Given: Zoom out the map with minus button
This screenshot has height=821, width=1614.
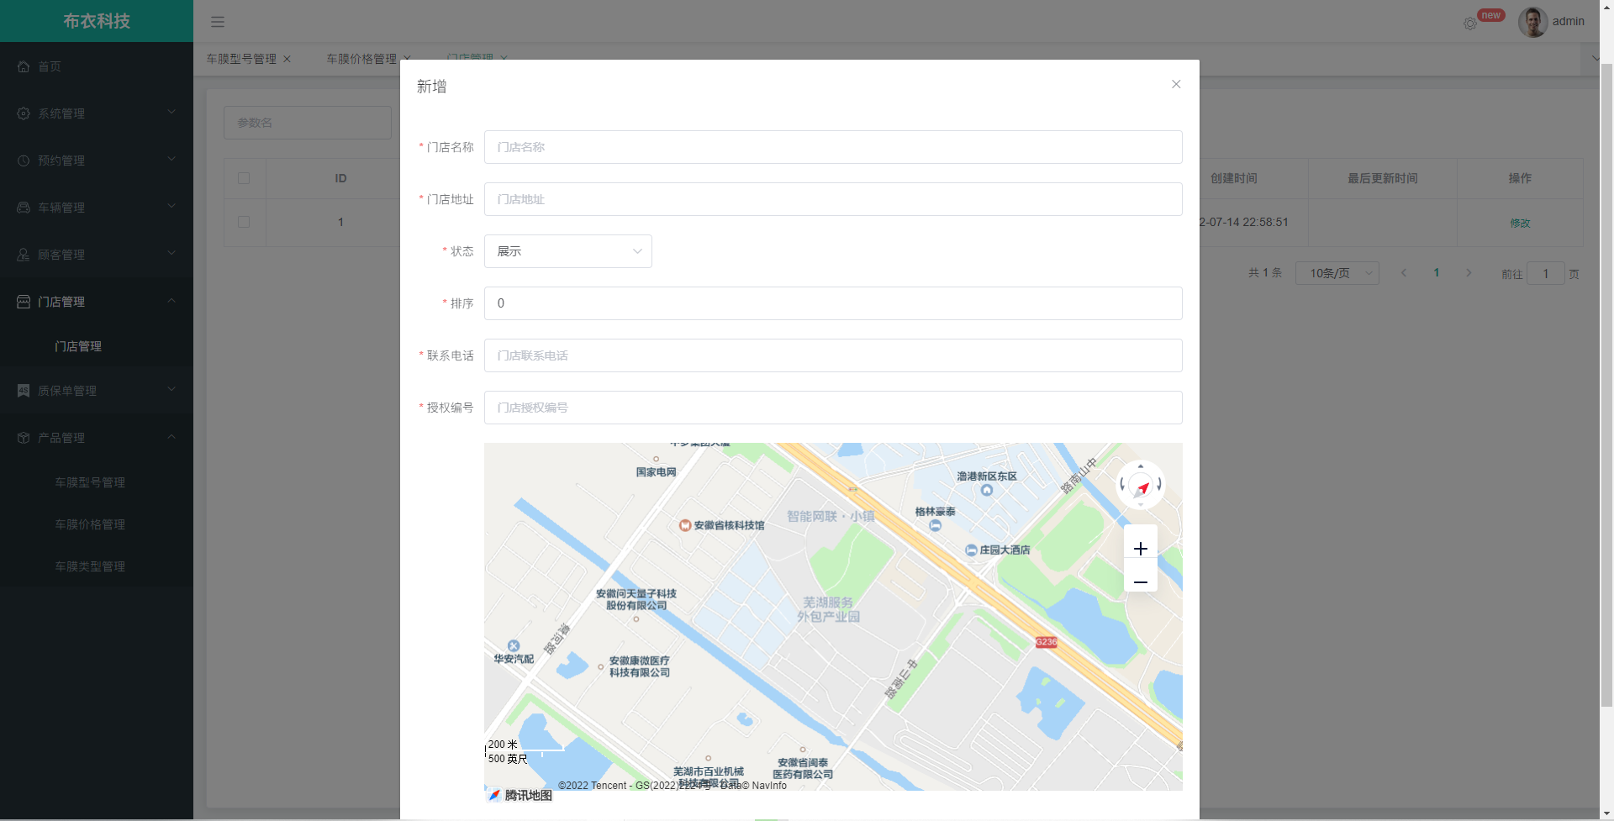Looking at the screenshot, I should (1141, 582).
